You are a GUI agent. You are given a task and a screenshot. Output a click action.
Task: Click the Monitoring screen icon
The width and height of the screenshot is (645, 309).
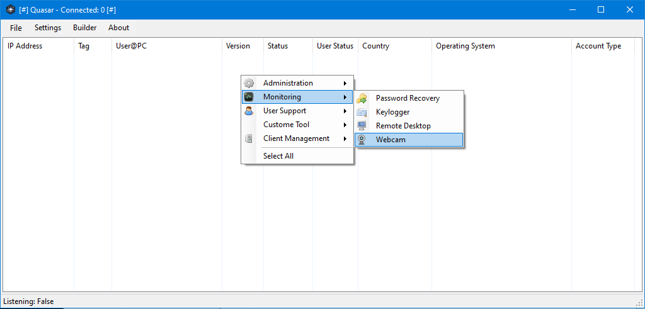249,97
